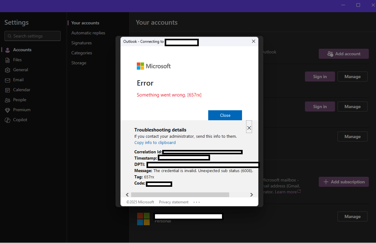Maximize the Outlook settings window

point(358,5)
